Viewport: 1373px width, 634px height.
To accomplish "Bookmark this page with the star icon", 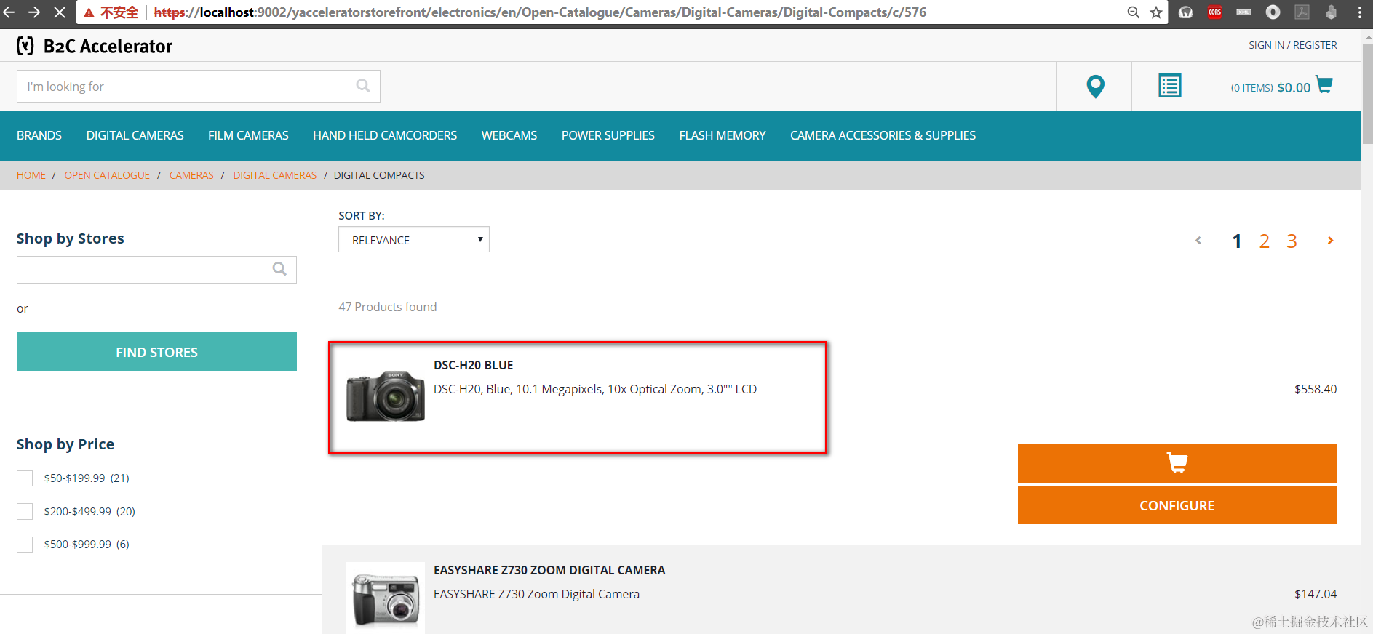I will coord(1156,12).
